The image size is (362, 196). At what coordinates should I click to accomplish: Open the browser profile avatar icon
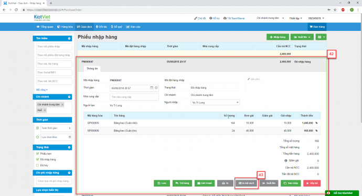[352, 9]
